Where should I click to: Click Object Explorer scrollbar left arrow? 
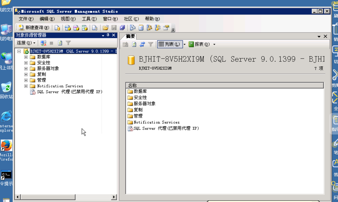pos(18,197)
